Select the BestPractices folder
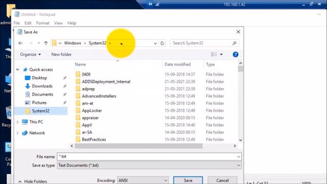Image resolution: width=327 pixels, height=184 pixels. [x=94, y=140]
